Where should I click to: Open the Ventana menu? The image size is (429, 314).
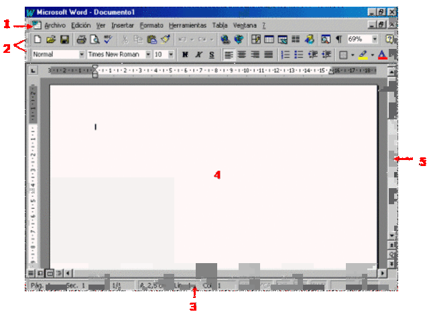245,25
